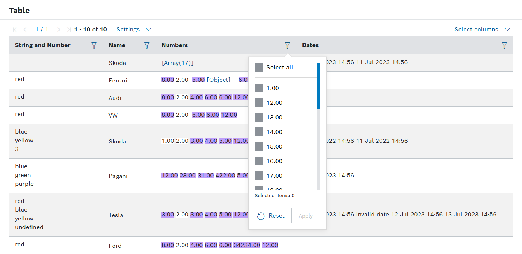Open the [Object] link in Ferrari row
Screen dimensions: 522x254
(x=218, y=80)
